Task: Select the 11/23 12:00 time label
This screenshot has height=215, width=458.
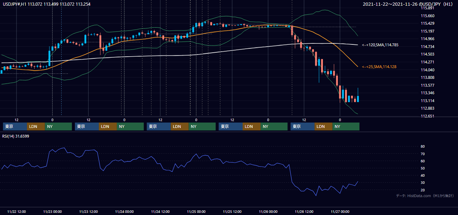Action: click(x=88, y=211)
